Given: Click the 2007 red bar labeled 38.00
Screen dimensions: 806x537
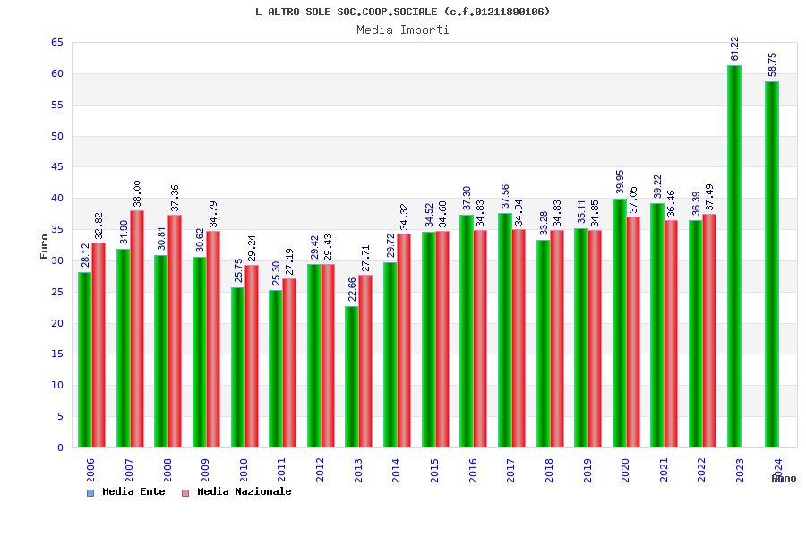Looking at the screenshot, I should click(137, 328).
